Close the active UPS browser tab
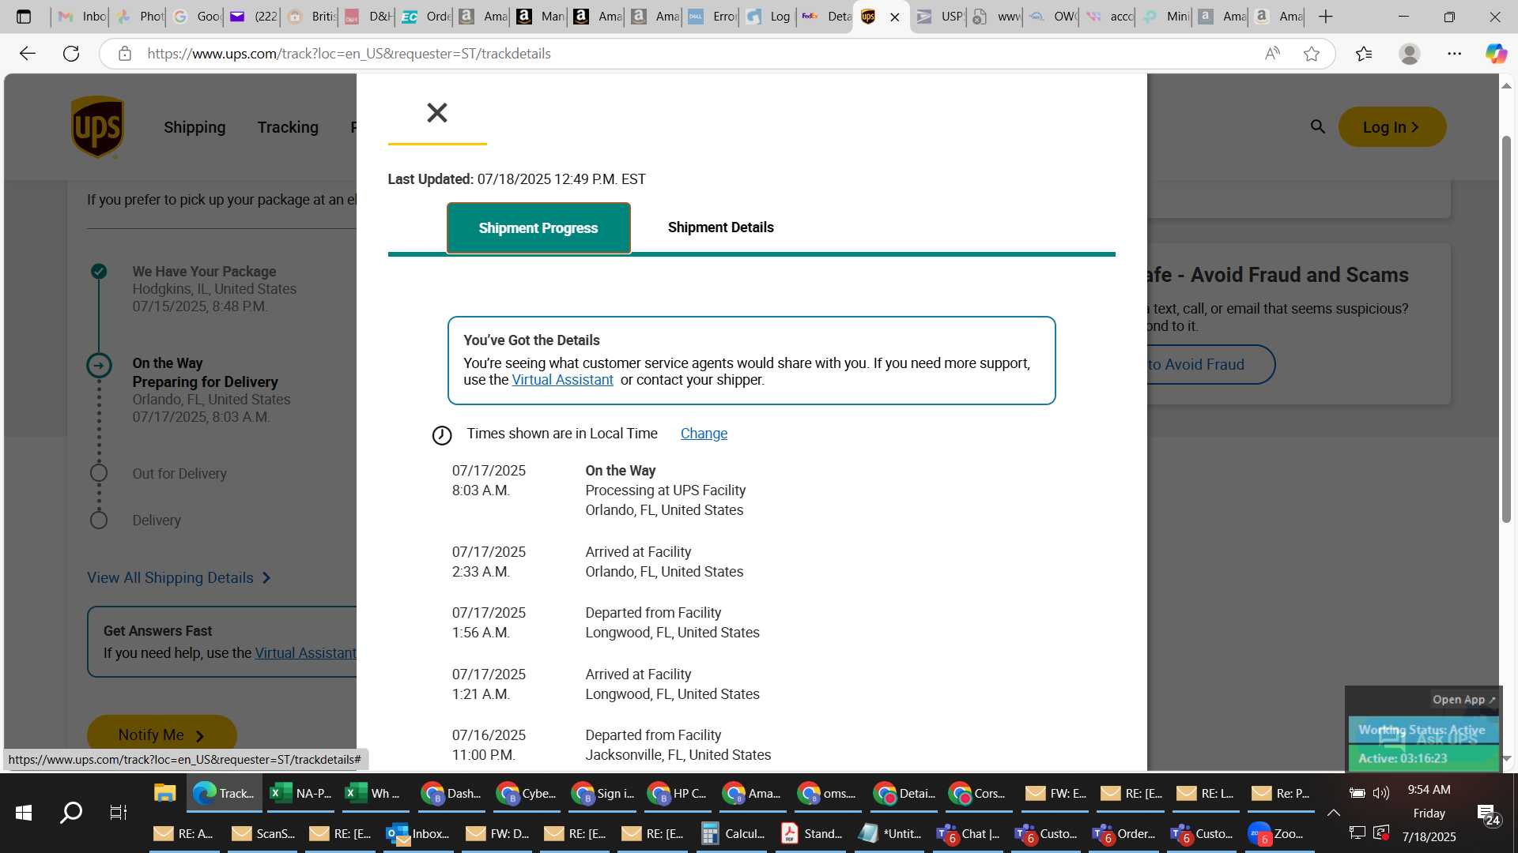Image resolution: width=1518 pixels, height=853 pixels. [895, 17]
